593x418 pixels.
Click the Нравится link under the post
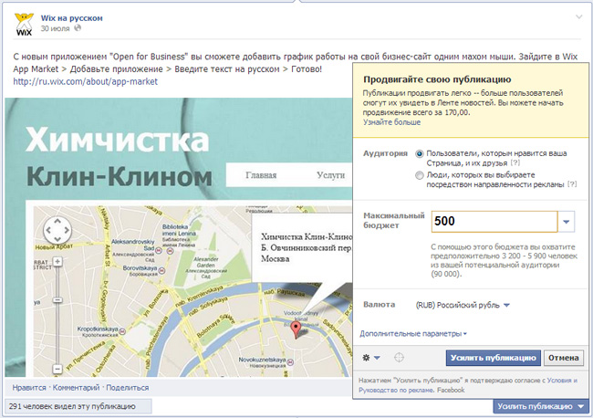click(29, 388)
